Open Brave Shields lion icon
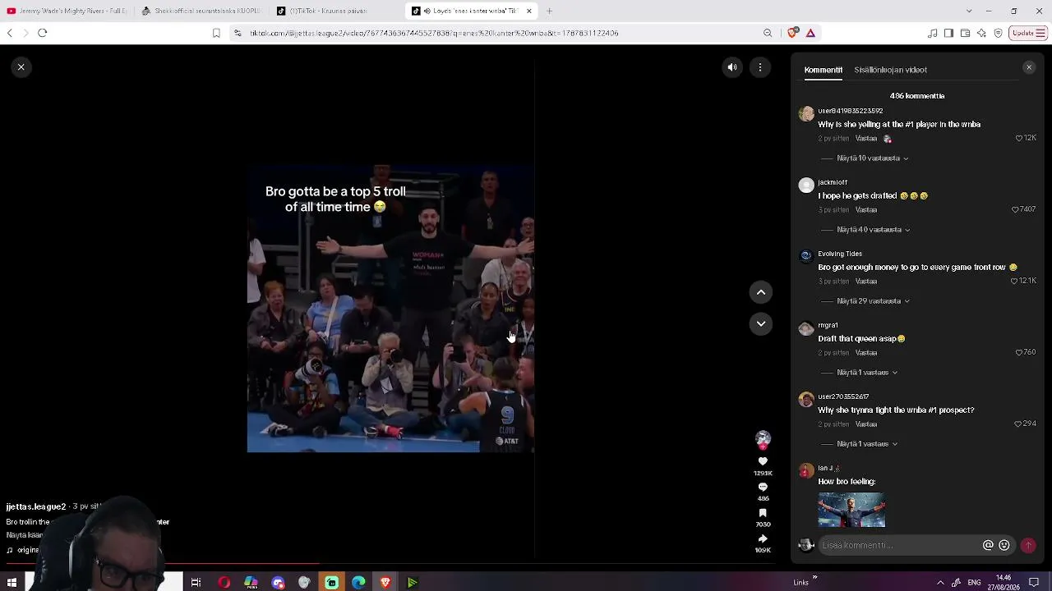1052x591 pixels. (792, 33)
